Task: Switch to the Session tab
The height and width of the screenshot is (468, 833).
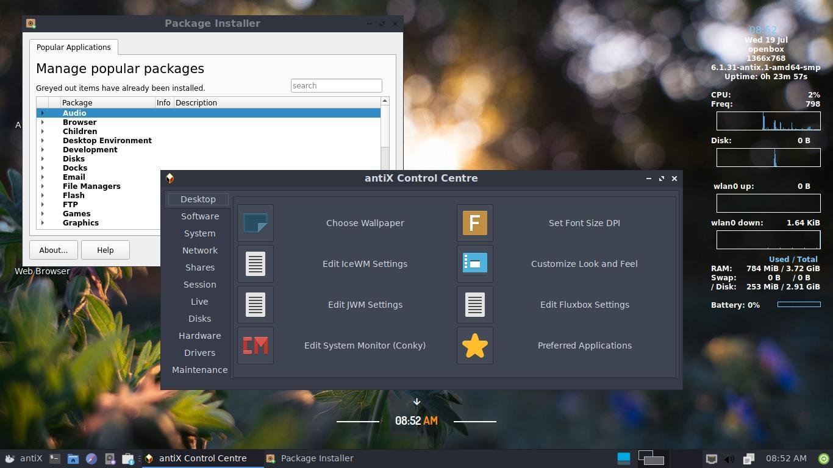Action: pyautogui.click(x=199, y=285)
